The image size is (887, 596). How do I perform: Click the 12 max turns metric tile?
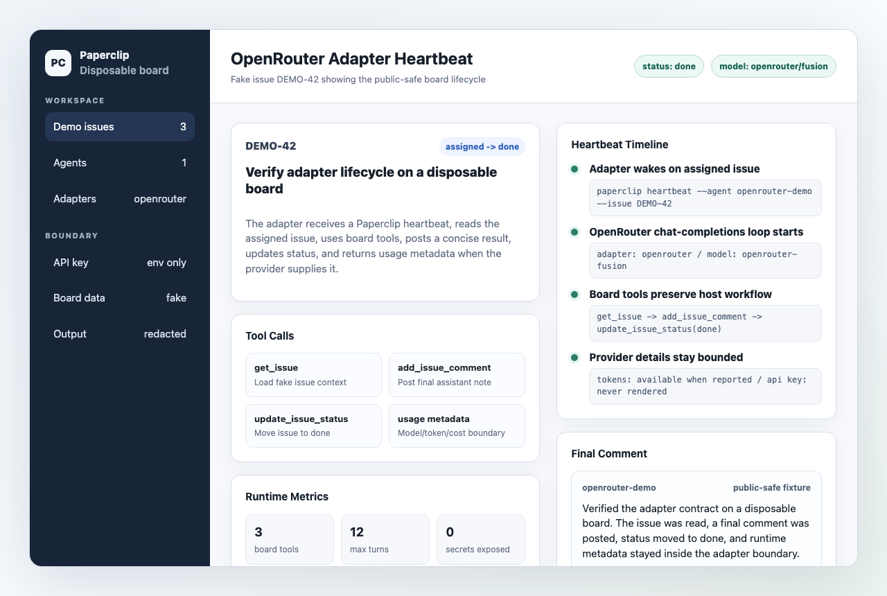(385, 539)
